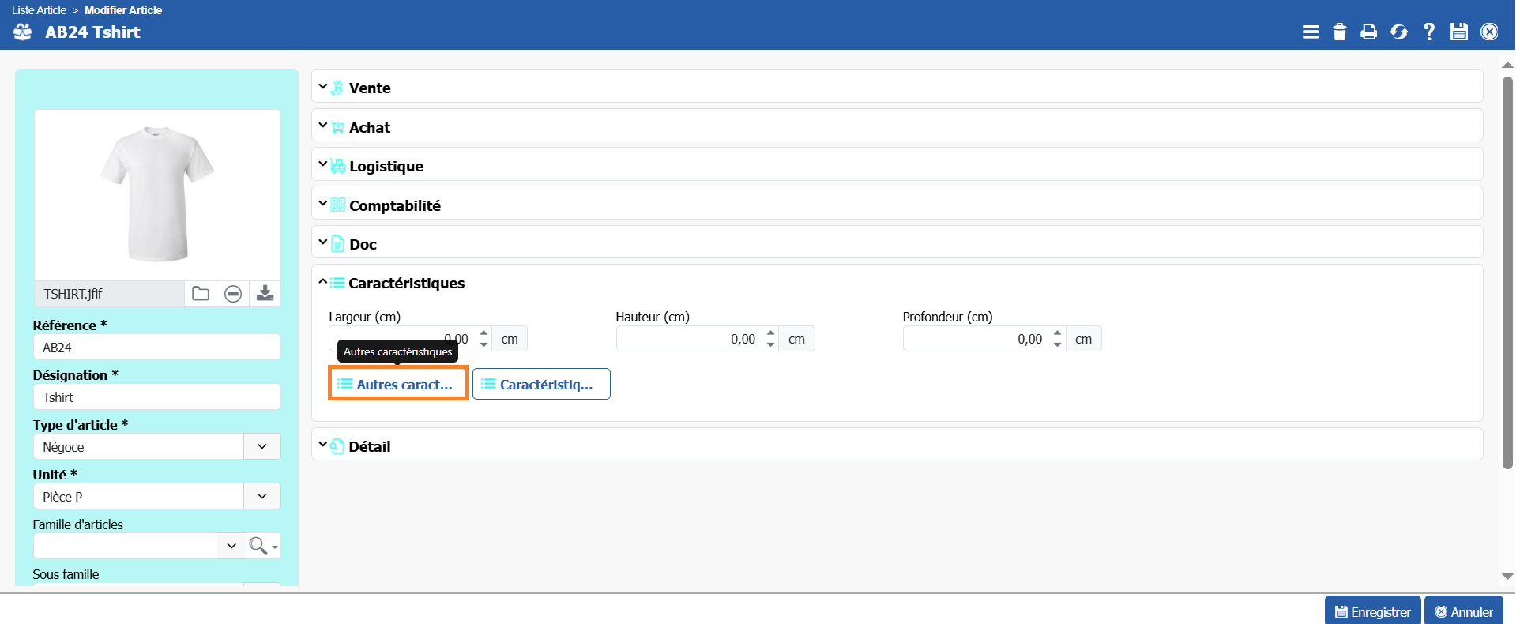Screen dimensions: 1520x624
Task: Click the Annuler button
Action: 1464,611
